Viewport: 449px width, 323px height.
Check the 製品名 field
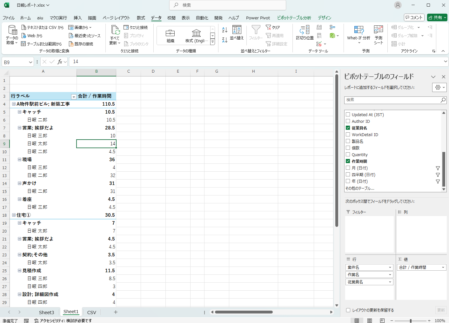[348, 141]
